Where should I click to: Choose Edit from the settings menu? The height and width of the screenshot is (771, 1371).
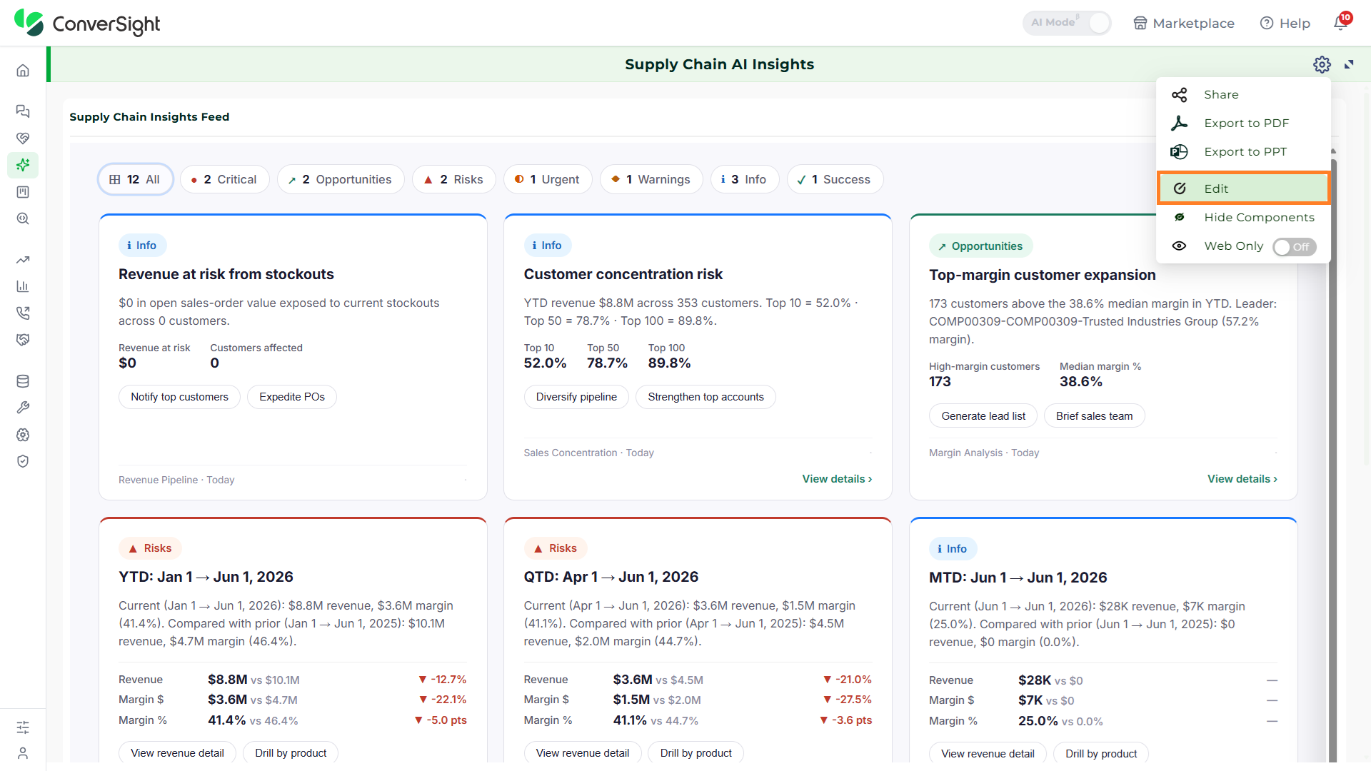tap(1243, 188)
